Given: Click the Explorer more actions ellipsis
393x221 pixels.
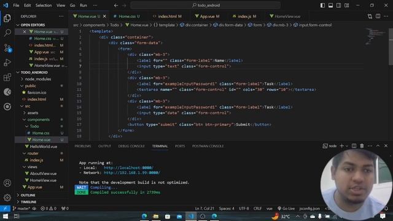Looking at the screenshot, I should coord(61,17).
